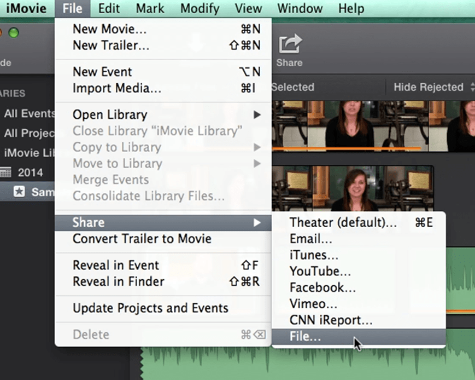Image resolution: width=475 pixels, height=380 pixels.
Task: Select All Projects in the sidebar
Action: [28, 133]
